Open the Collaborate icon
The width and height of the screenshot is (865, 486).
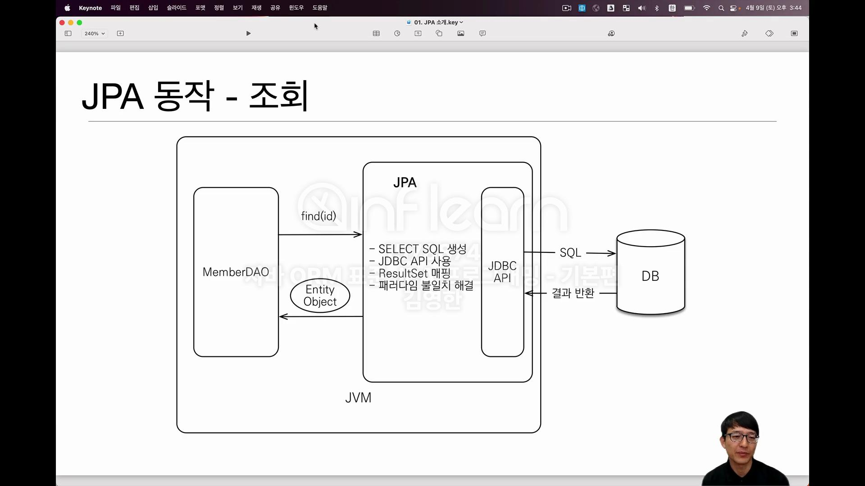coord(611,33)
